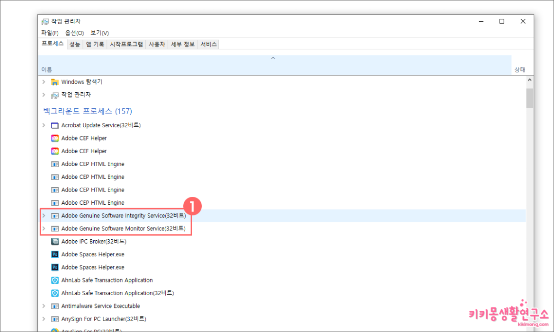554x332 pixels.
Task: Switch to the 사용자 tab
Action: 157,44
